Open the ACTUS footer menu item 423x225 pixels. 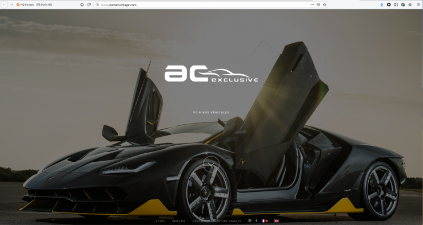coord(160,221)
